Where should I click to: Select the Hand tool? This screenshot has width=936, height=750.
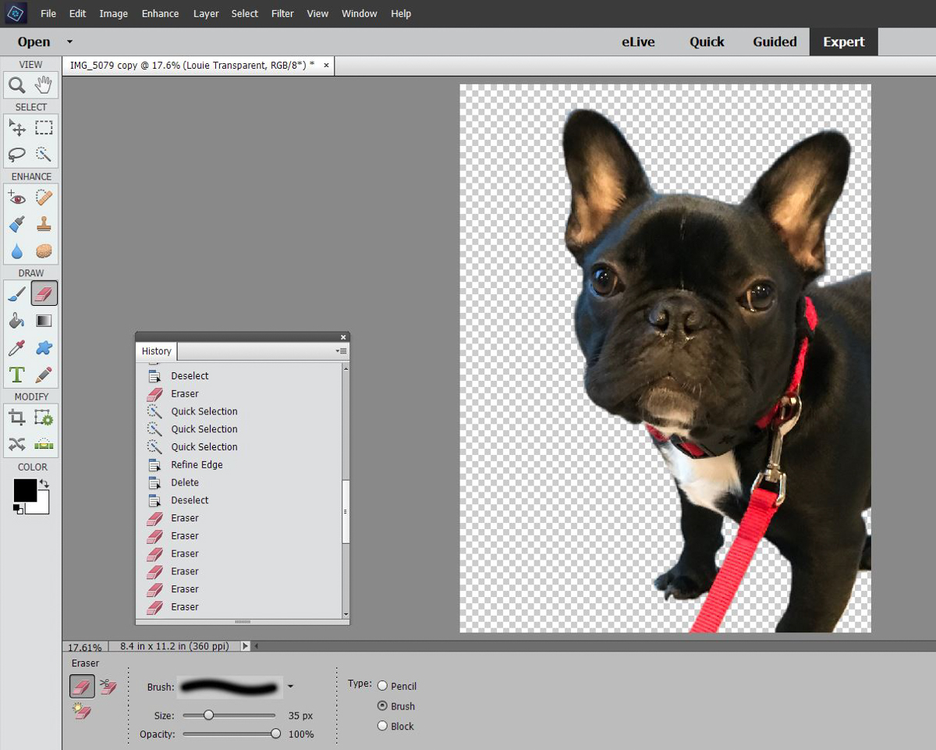tap(44, 84)
